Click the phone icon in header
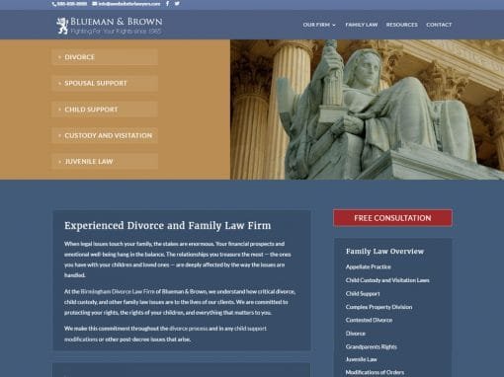Image resolution: width=504 pixels, height=377 pixels. pos(54,4)
